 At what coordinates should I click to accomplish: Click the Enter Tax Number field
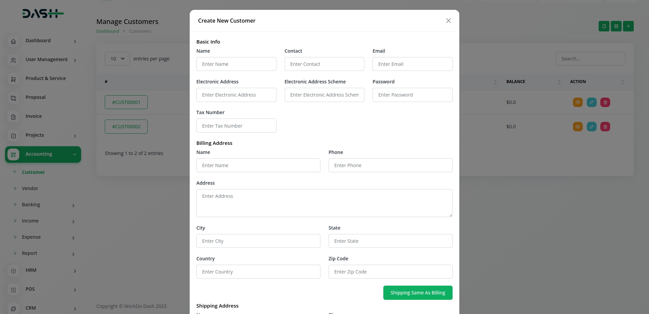click(236, 126)
